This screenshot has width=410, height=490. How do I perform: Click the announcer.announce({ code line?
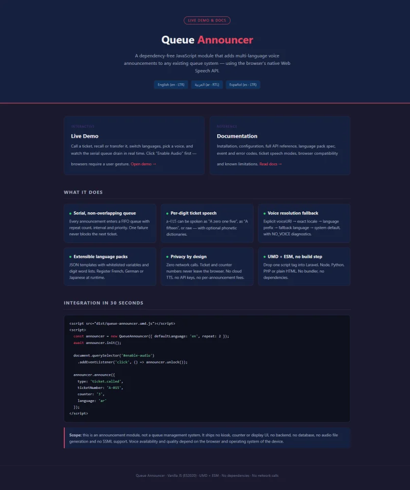tap(94, 375)
